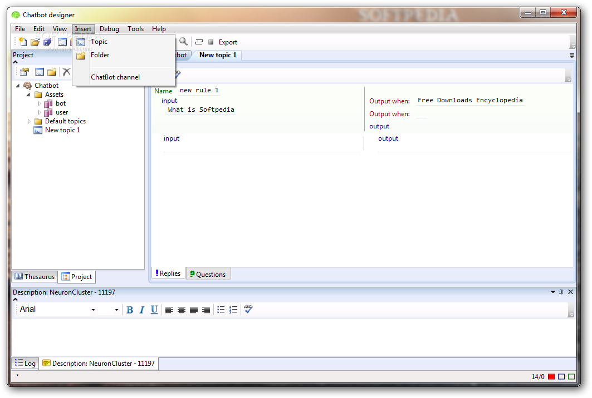Click the rule name field 'new rule 1'
Screen dimensions: 592x398
[199, 91]
